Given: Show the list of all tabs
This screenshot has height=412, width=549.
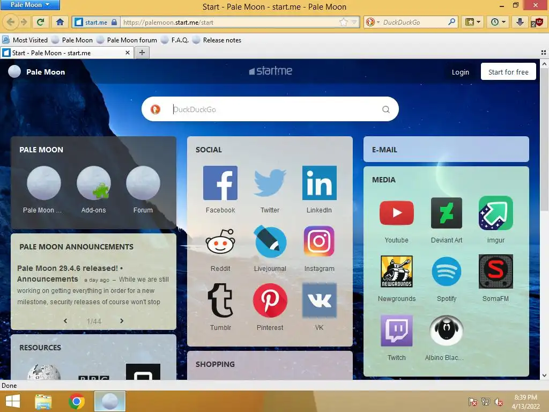Looking at the screenshot, I should [544, 53].
